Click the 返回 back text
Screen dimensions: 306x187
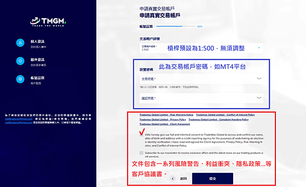183,178
